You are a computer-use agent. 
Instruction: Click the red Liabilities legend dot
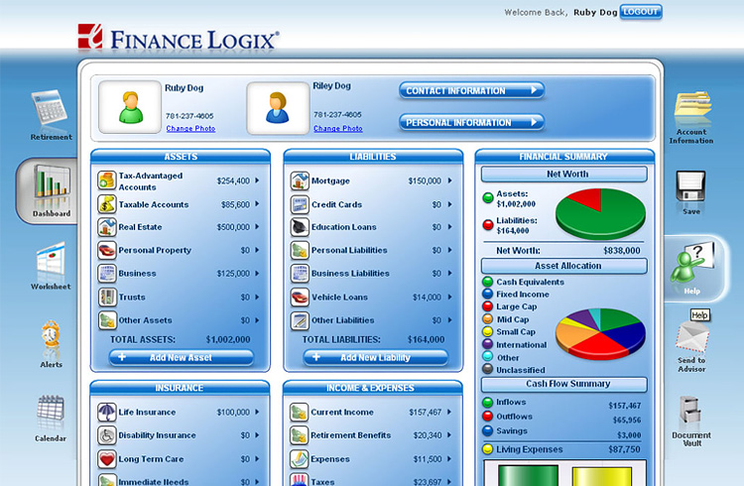pos(488,225)
